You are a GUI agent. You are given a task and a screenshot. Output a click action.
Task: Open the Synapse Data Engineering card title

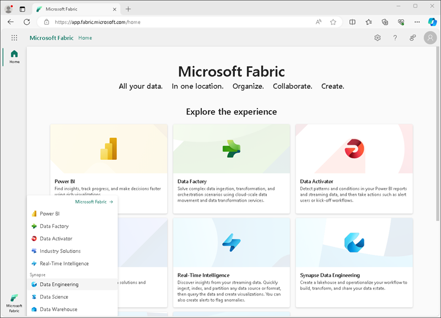330,275
